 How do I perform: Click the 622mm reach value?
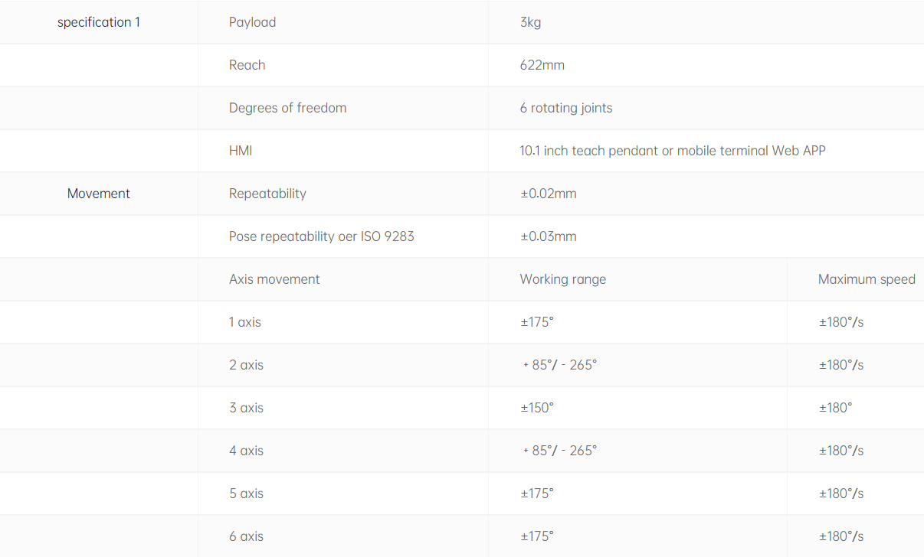(542, 65)
